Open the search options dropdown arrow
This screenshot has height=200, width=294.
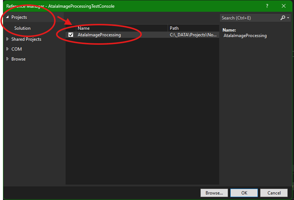point(288,18)
